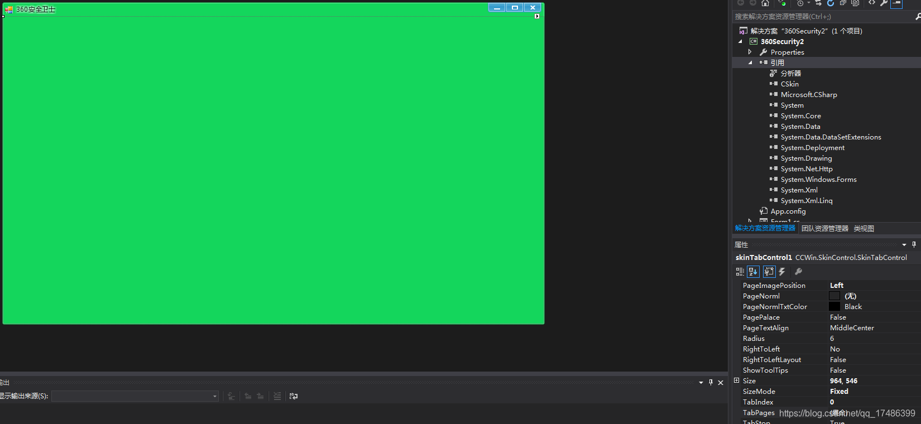Click the App.config file icon
Screen dimensions: 921x424
[764, 211]
